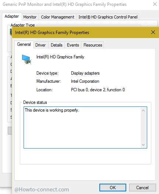Click the Intel HD Graphics display adapter icon
The width and height of the screenshot is (159, 194).
tap(26, 59)
